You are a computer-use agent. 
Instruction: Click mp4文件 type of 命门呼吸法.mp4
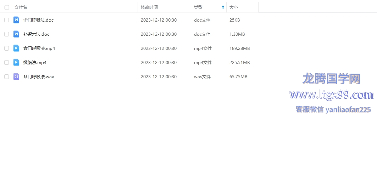203,48
